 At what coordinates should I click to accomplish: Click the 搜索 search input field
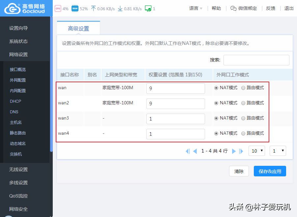coord(256,60)
